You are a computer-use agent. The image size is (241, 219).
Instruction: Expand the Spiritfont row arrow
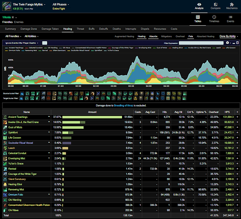(x=49, y=132)
